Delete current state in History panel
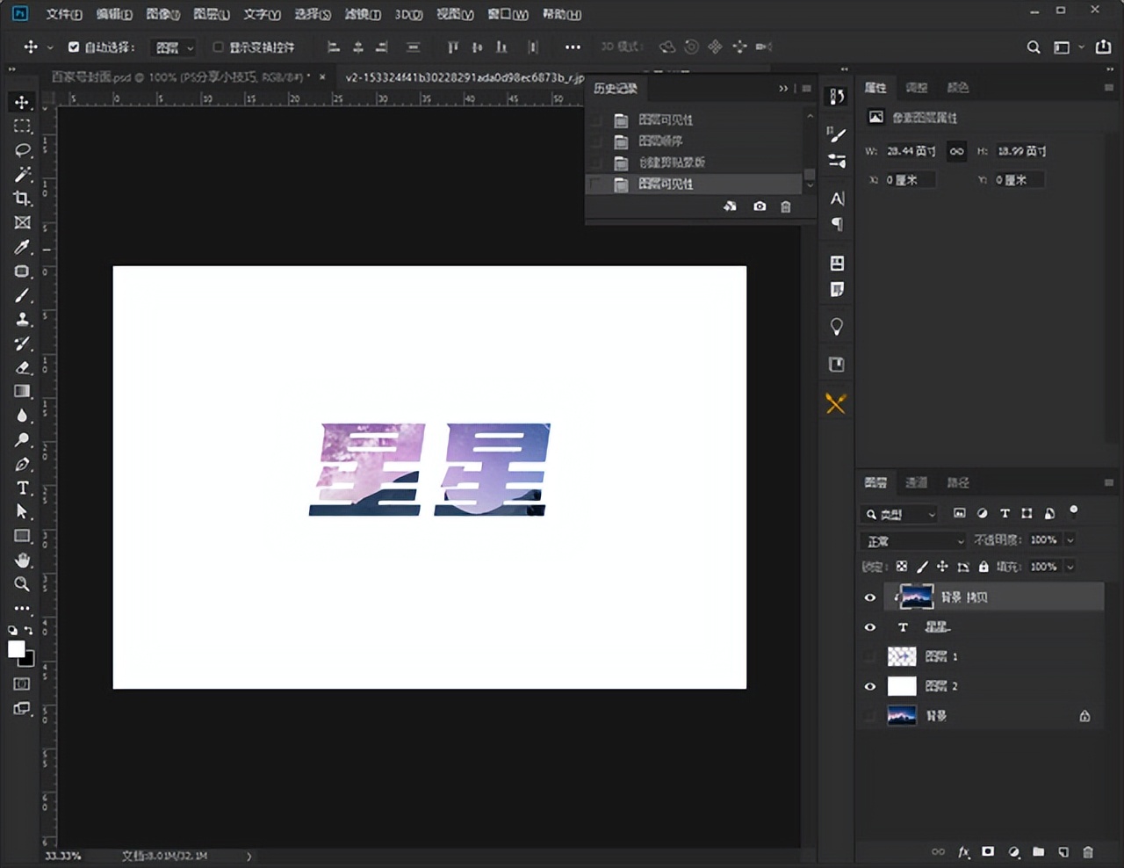Screen dimensions: 1124x868 (x=786, y=206)
